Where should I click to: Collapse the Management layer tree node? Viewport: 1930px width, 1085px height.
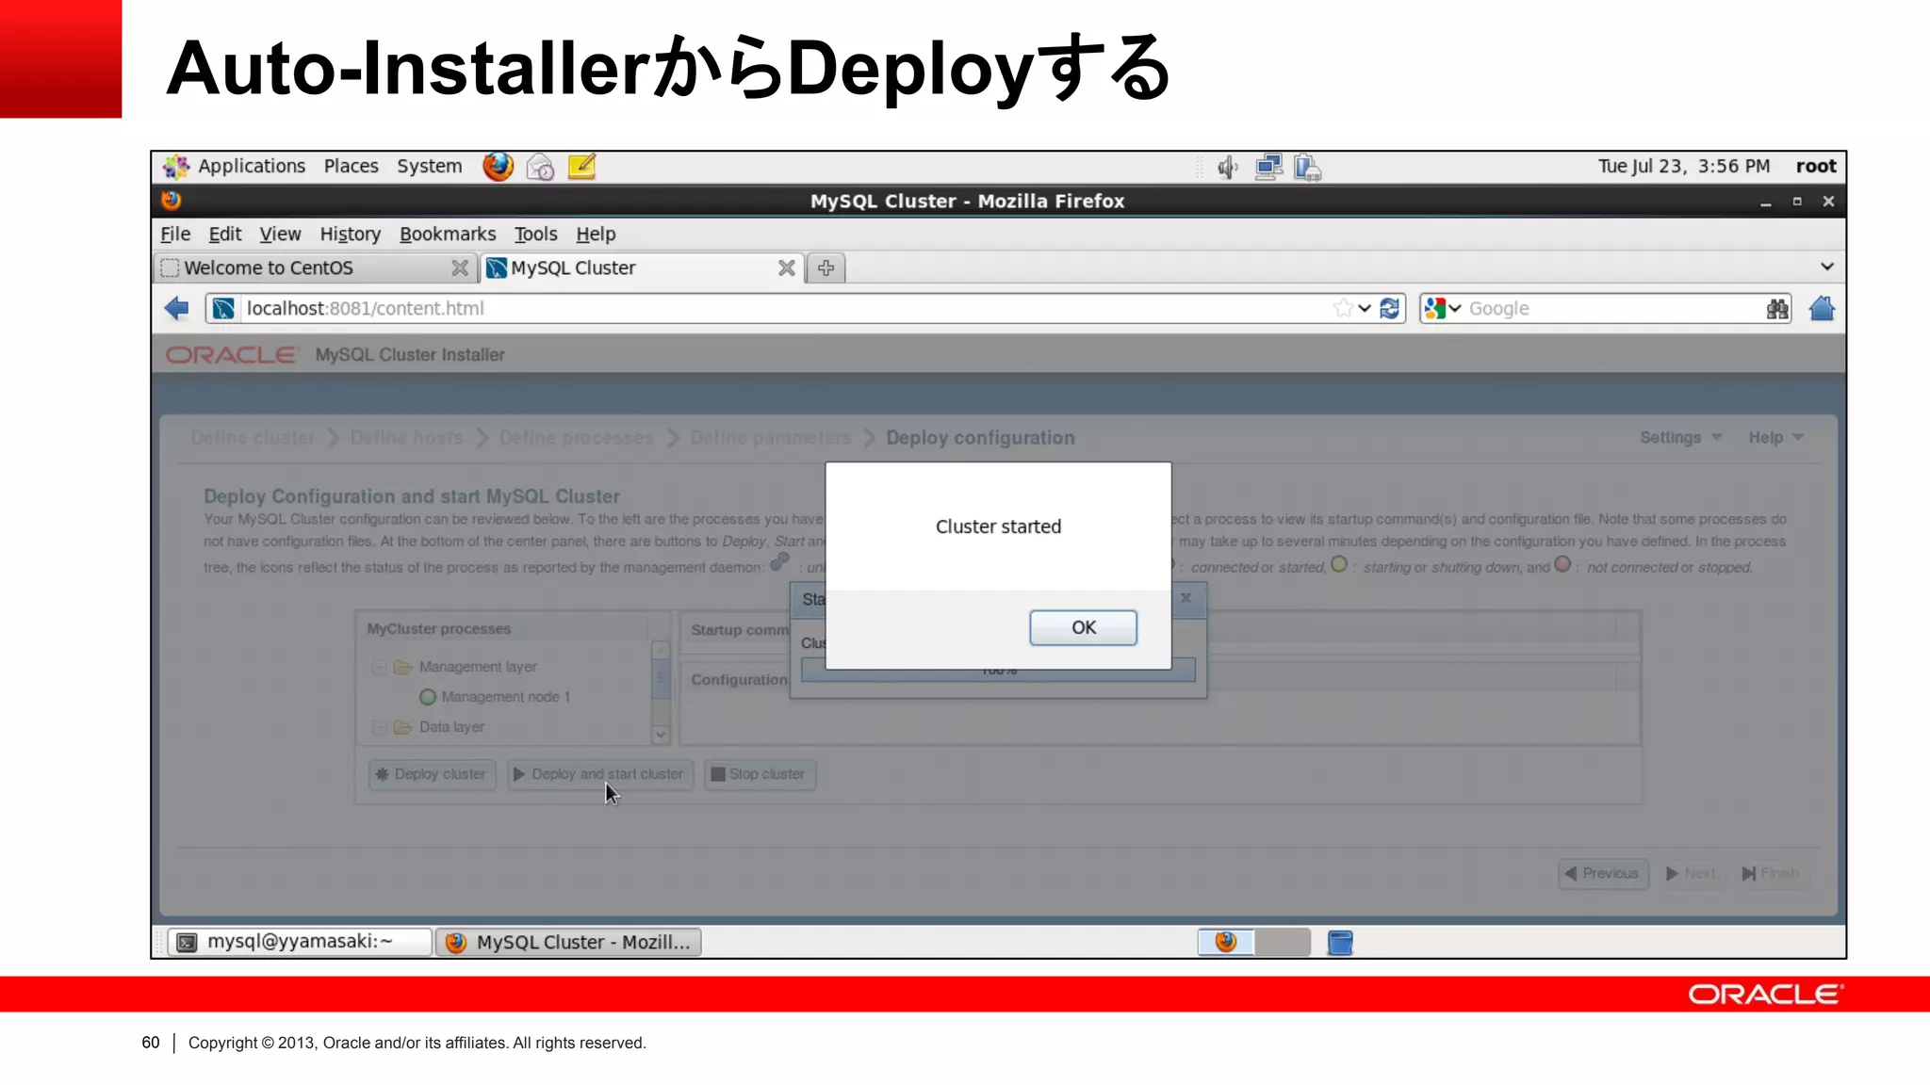379,667
